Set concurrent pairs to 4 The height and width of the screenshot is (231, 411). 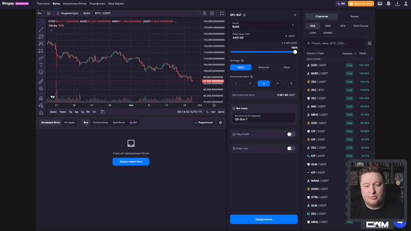[x=277, y=84]
